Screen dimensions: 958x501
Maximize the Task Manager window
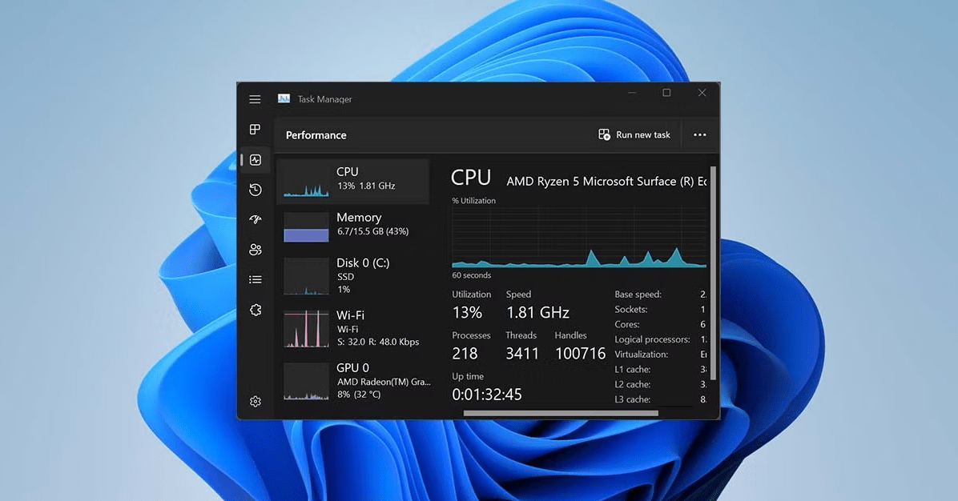click(666, 93)
